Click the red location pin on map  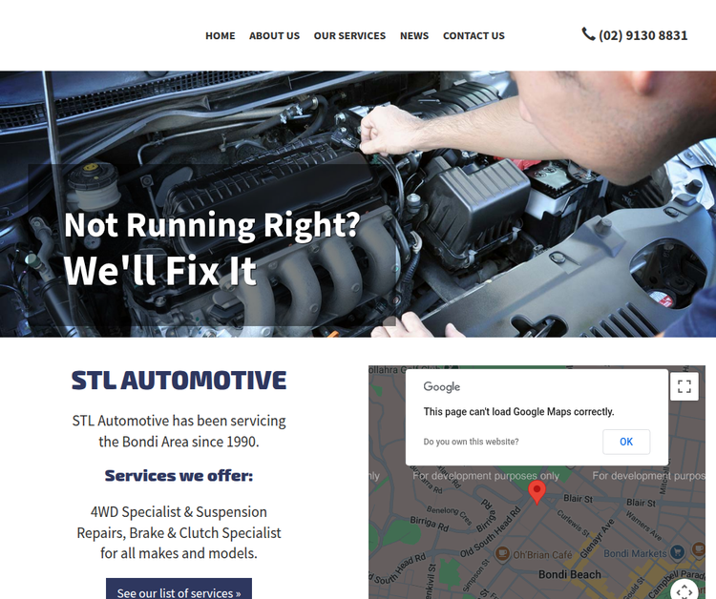[x=537, y=492]
